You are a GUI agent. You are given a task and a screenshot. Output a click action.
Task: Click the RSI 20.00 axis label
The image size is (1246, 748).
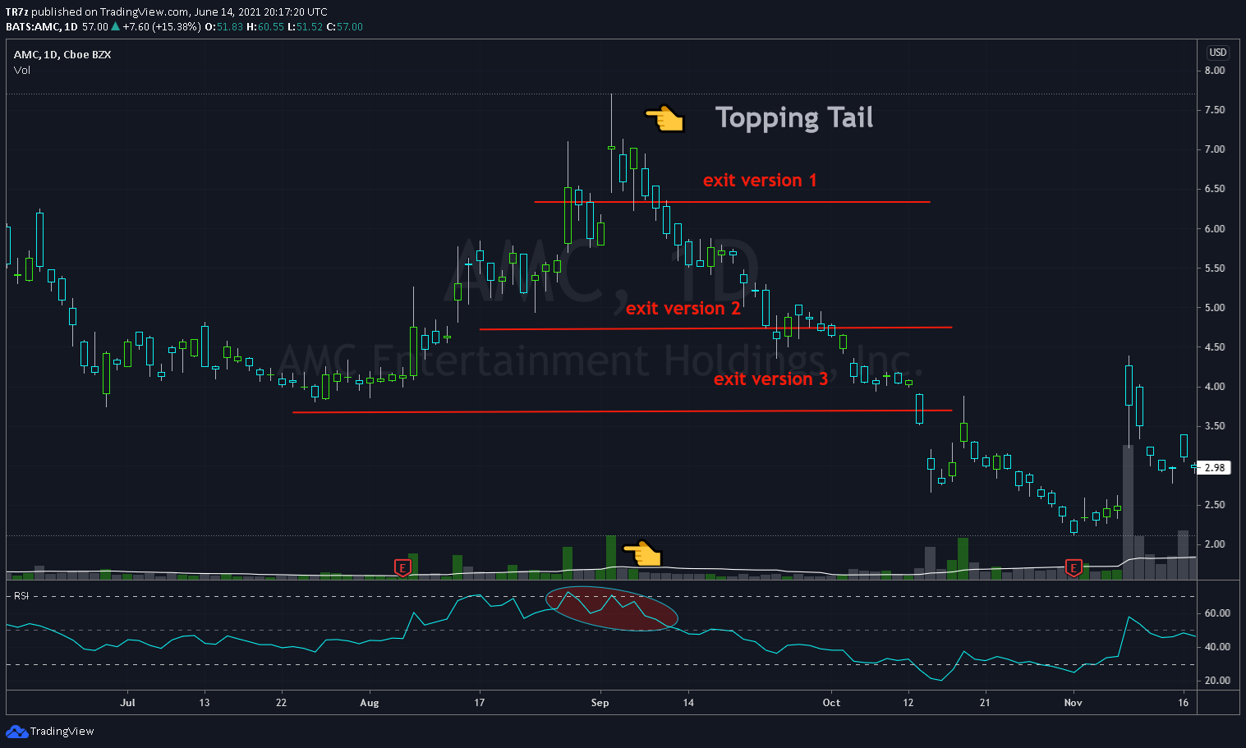point(1217,681)
